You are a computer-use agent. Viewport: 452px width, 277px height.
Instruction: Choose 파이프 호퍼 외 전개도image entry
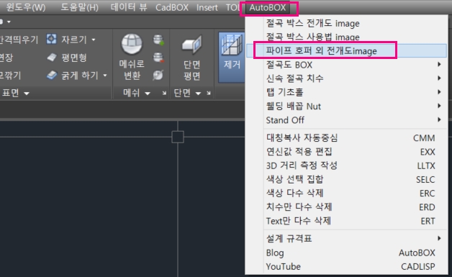346,51
